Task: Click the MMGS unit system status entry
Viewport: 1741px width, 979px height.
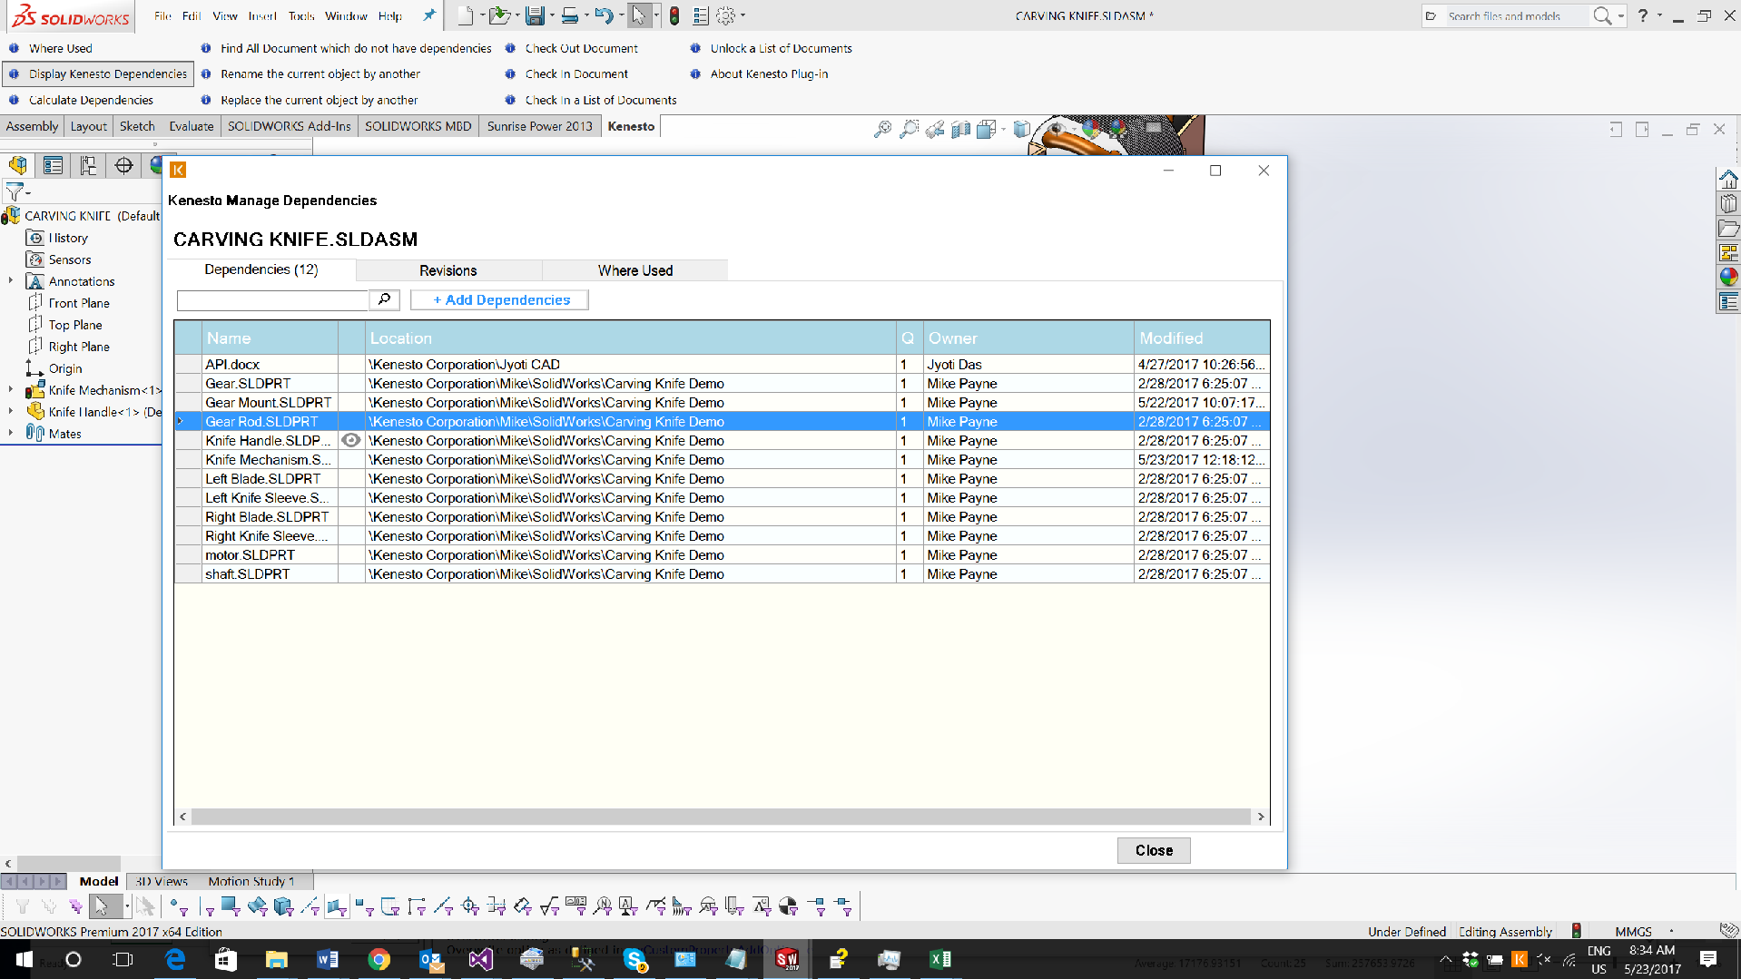Action: click(1633, 932)
